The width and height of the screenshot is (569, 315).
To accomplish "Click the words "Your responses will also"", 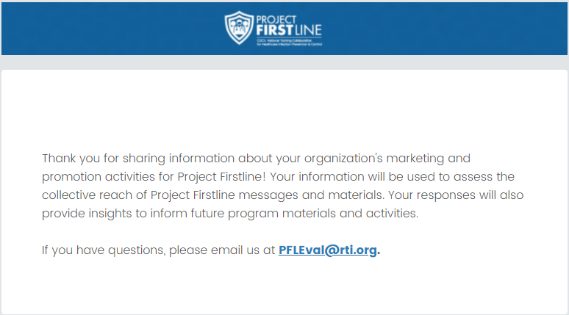I will (x=456, y=195).
